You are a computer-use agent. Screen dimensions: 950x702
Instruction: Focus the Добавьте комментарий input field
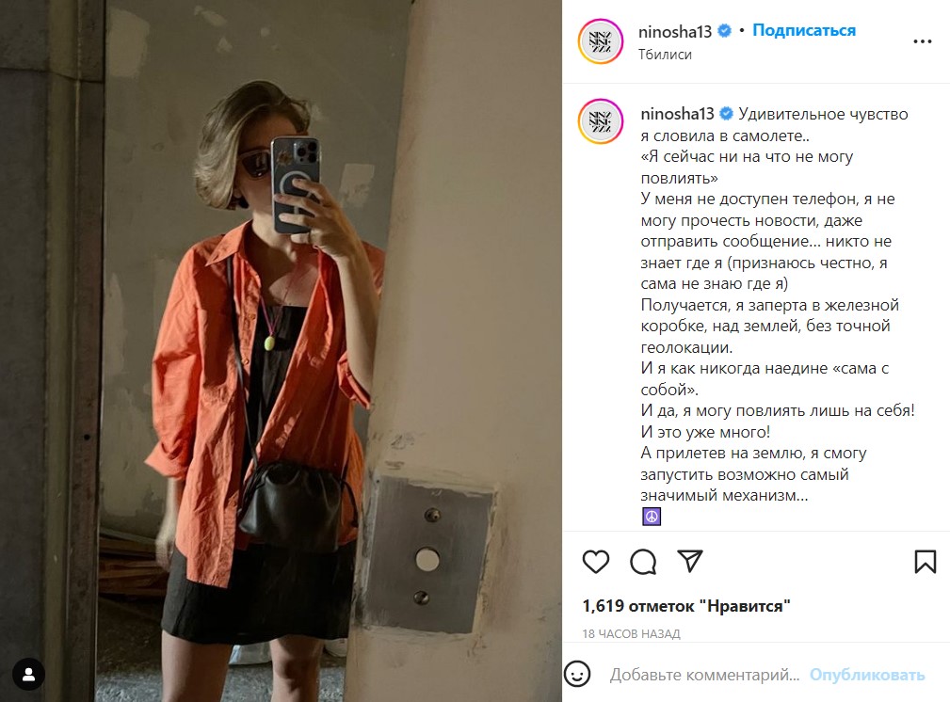704,675
